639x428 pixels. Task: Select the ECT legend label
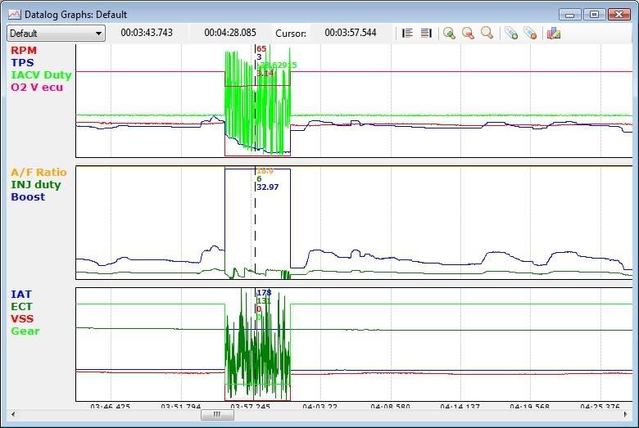[21, 307]
